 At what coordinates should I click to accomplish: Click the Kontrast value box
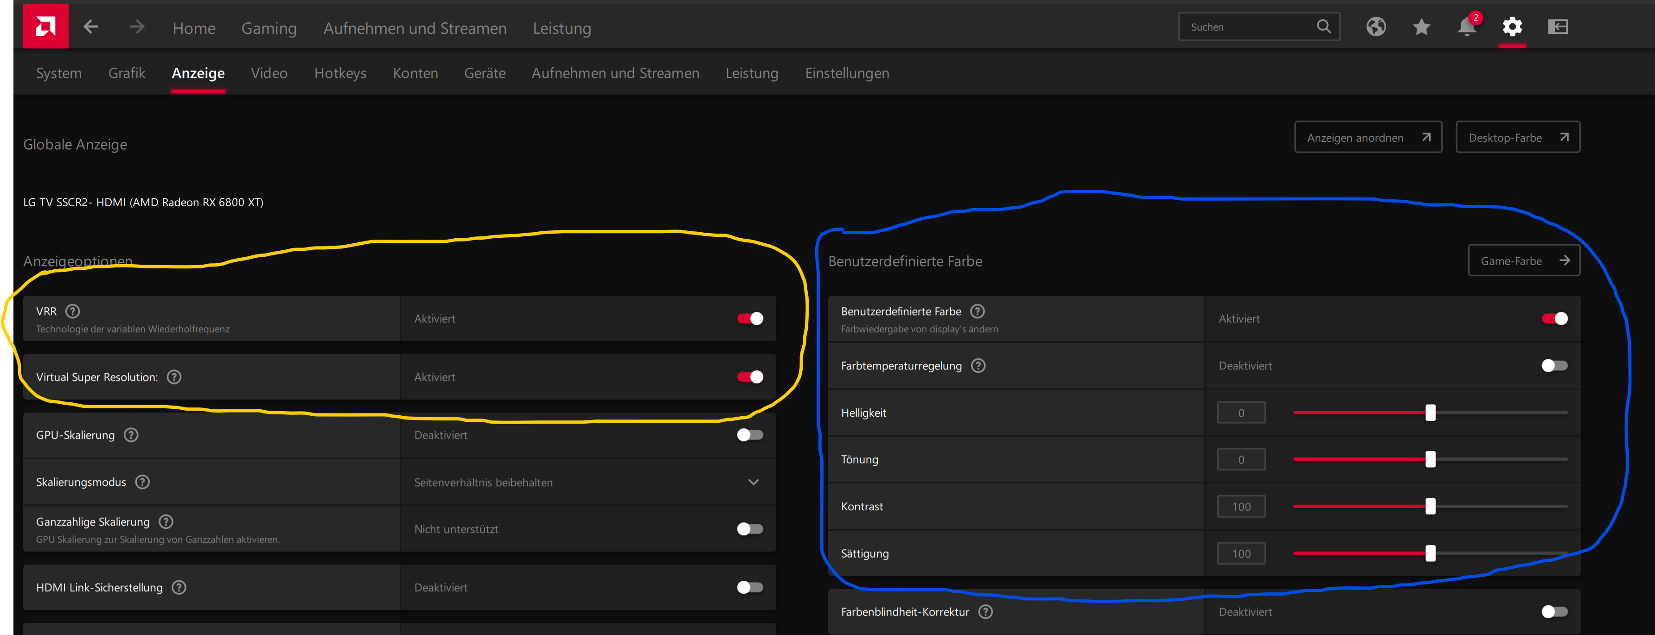point(1241,507)
